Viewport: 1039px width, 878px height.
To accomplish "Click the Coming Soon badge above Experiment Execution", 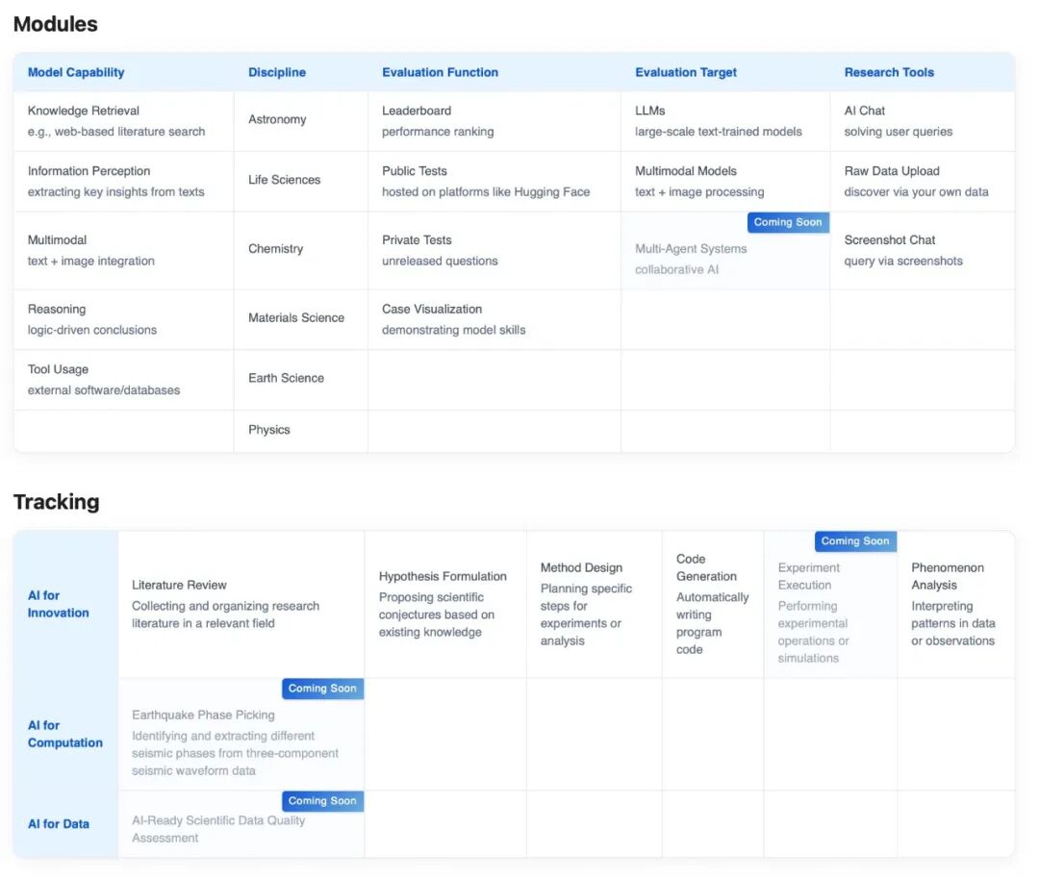I will pyautogui.click(x=855, y=541).
